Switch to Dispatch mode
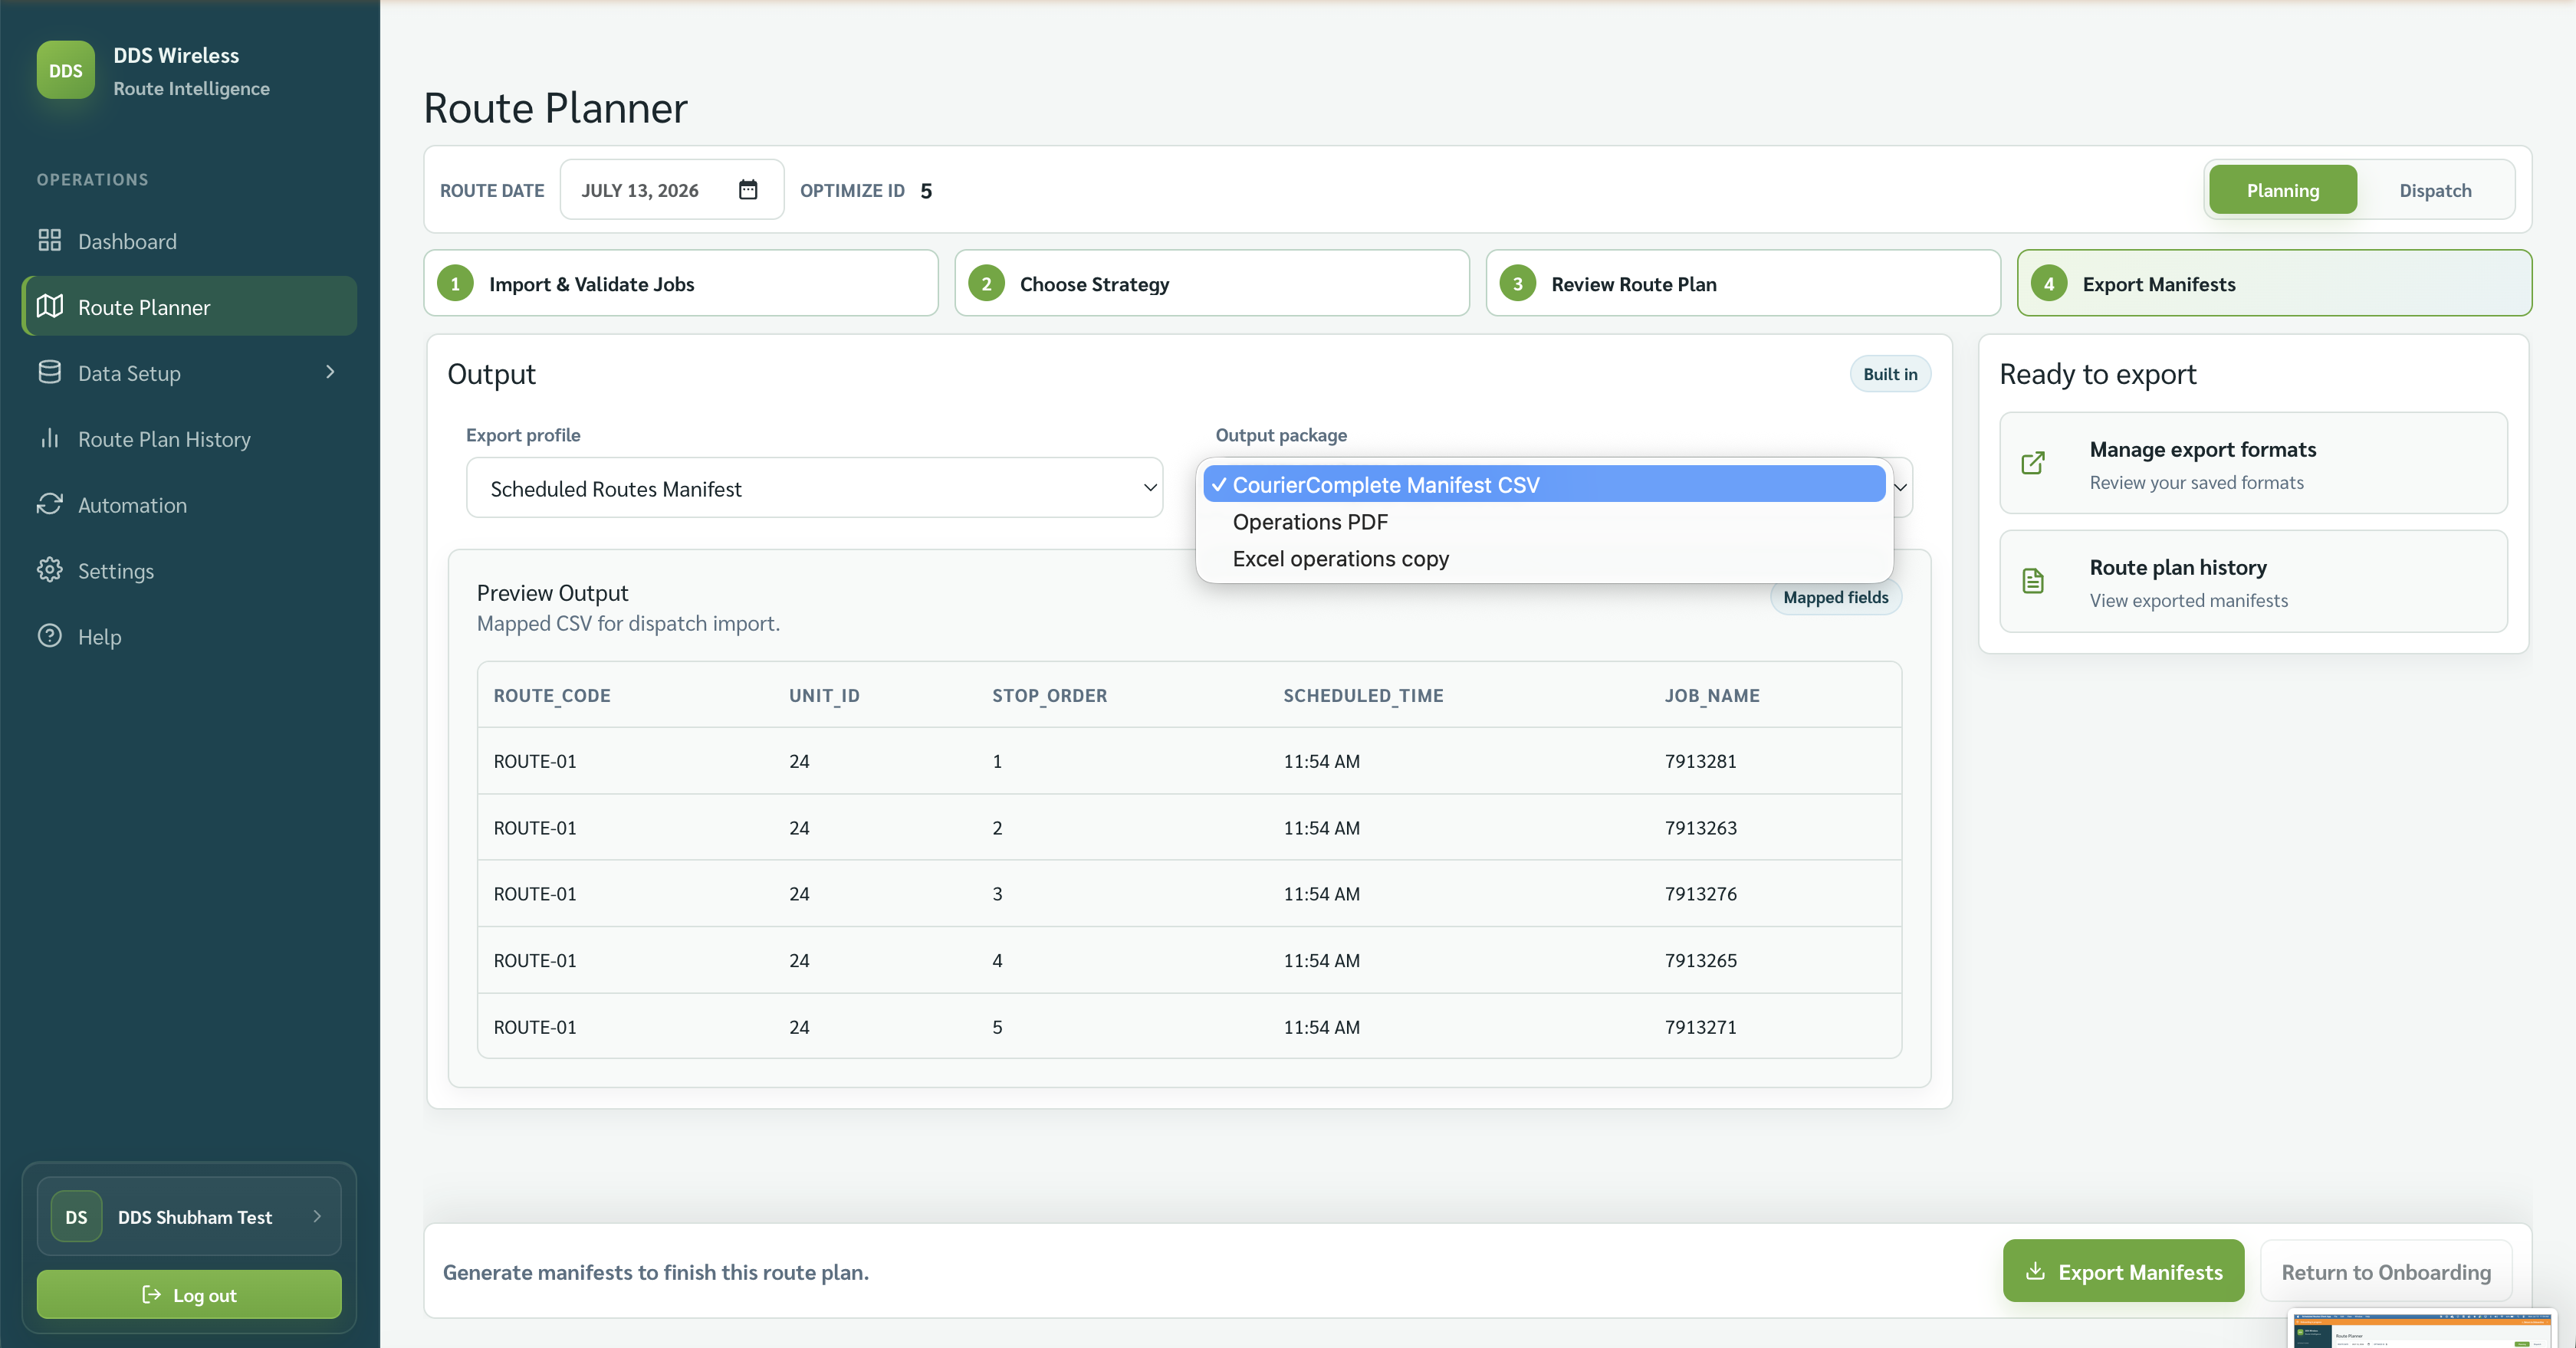The width and height of the screenshot is (2576, 1348). pyautogui.click(x=2435, y=190)
